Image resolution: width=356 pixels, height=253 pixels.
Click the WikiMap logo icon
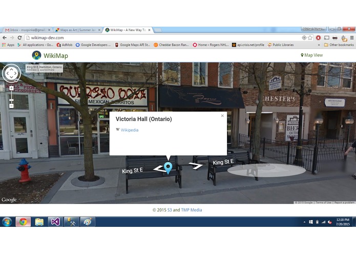(x=36, y=55)
